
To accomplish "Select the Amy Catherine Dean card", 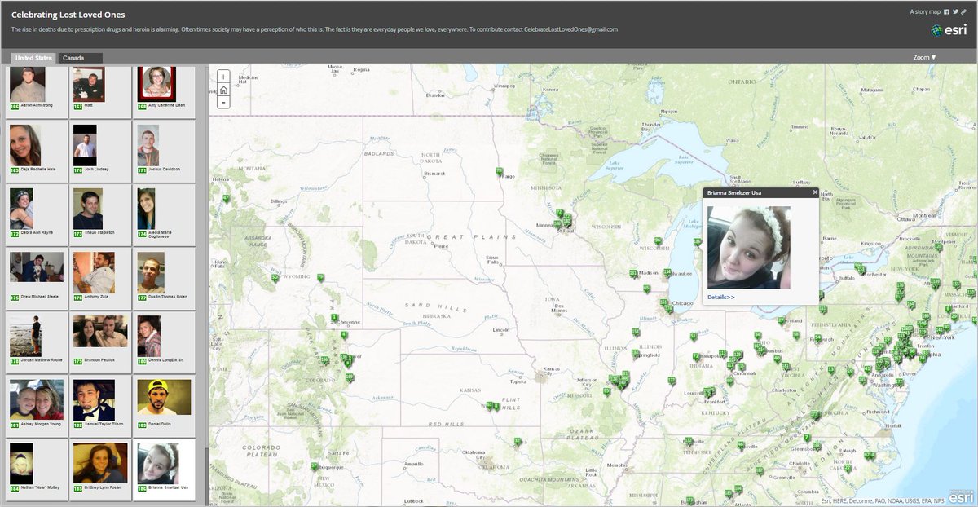I will [165, 91].
